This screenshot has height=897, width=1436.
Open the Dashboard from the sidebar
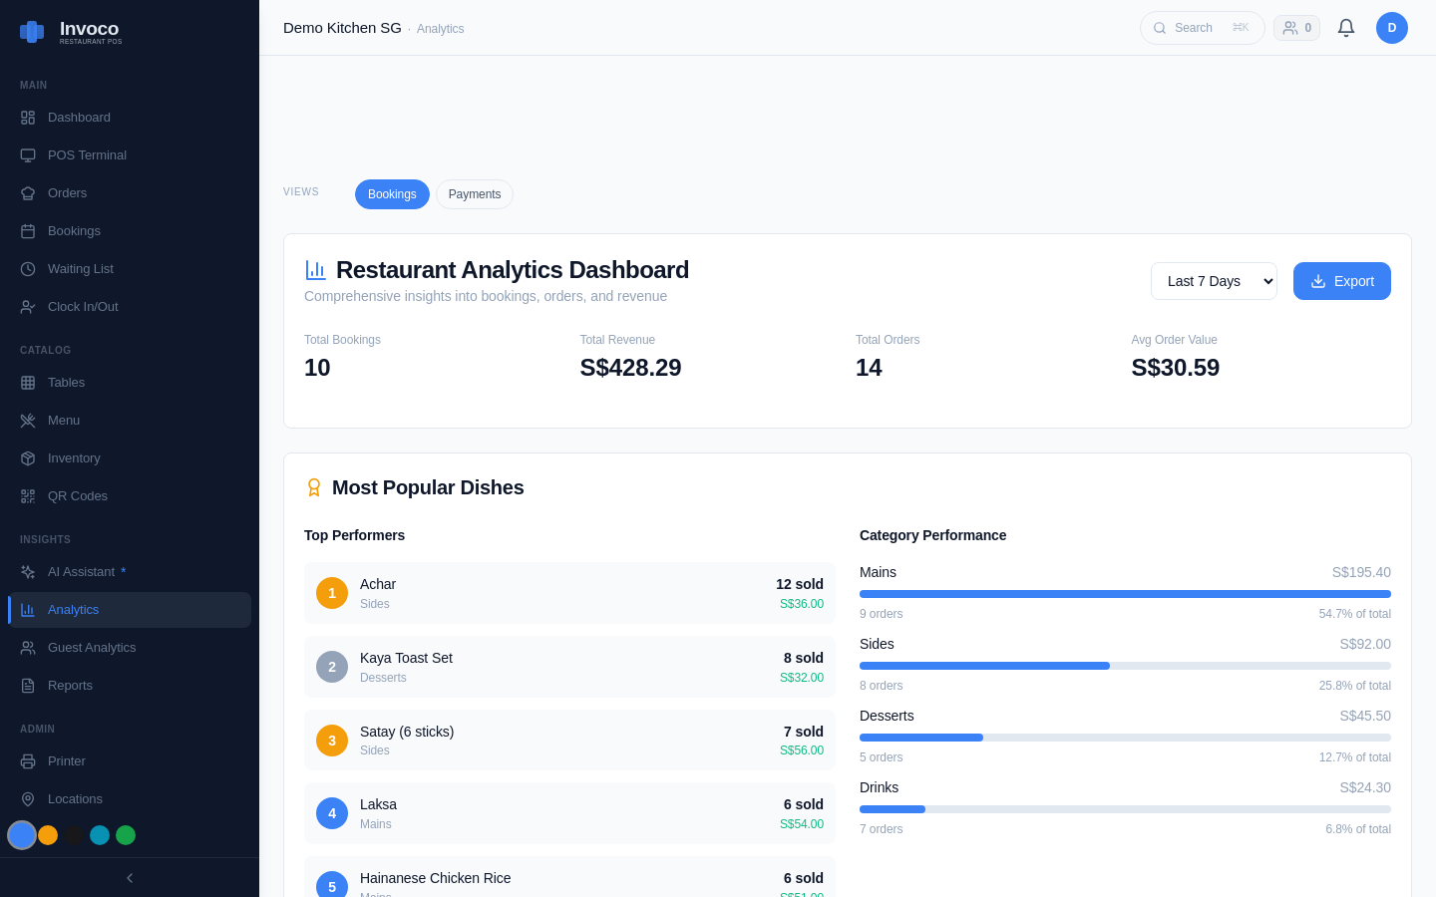(x=79, y=117)
